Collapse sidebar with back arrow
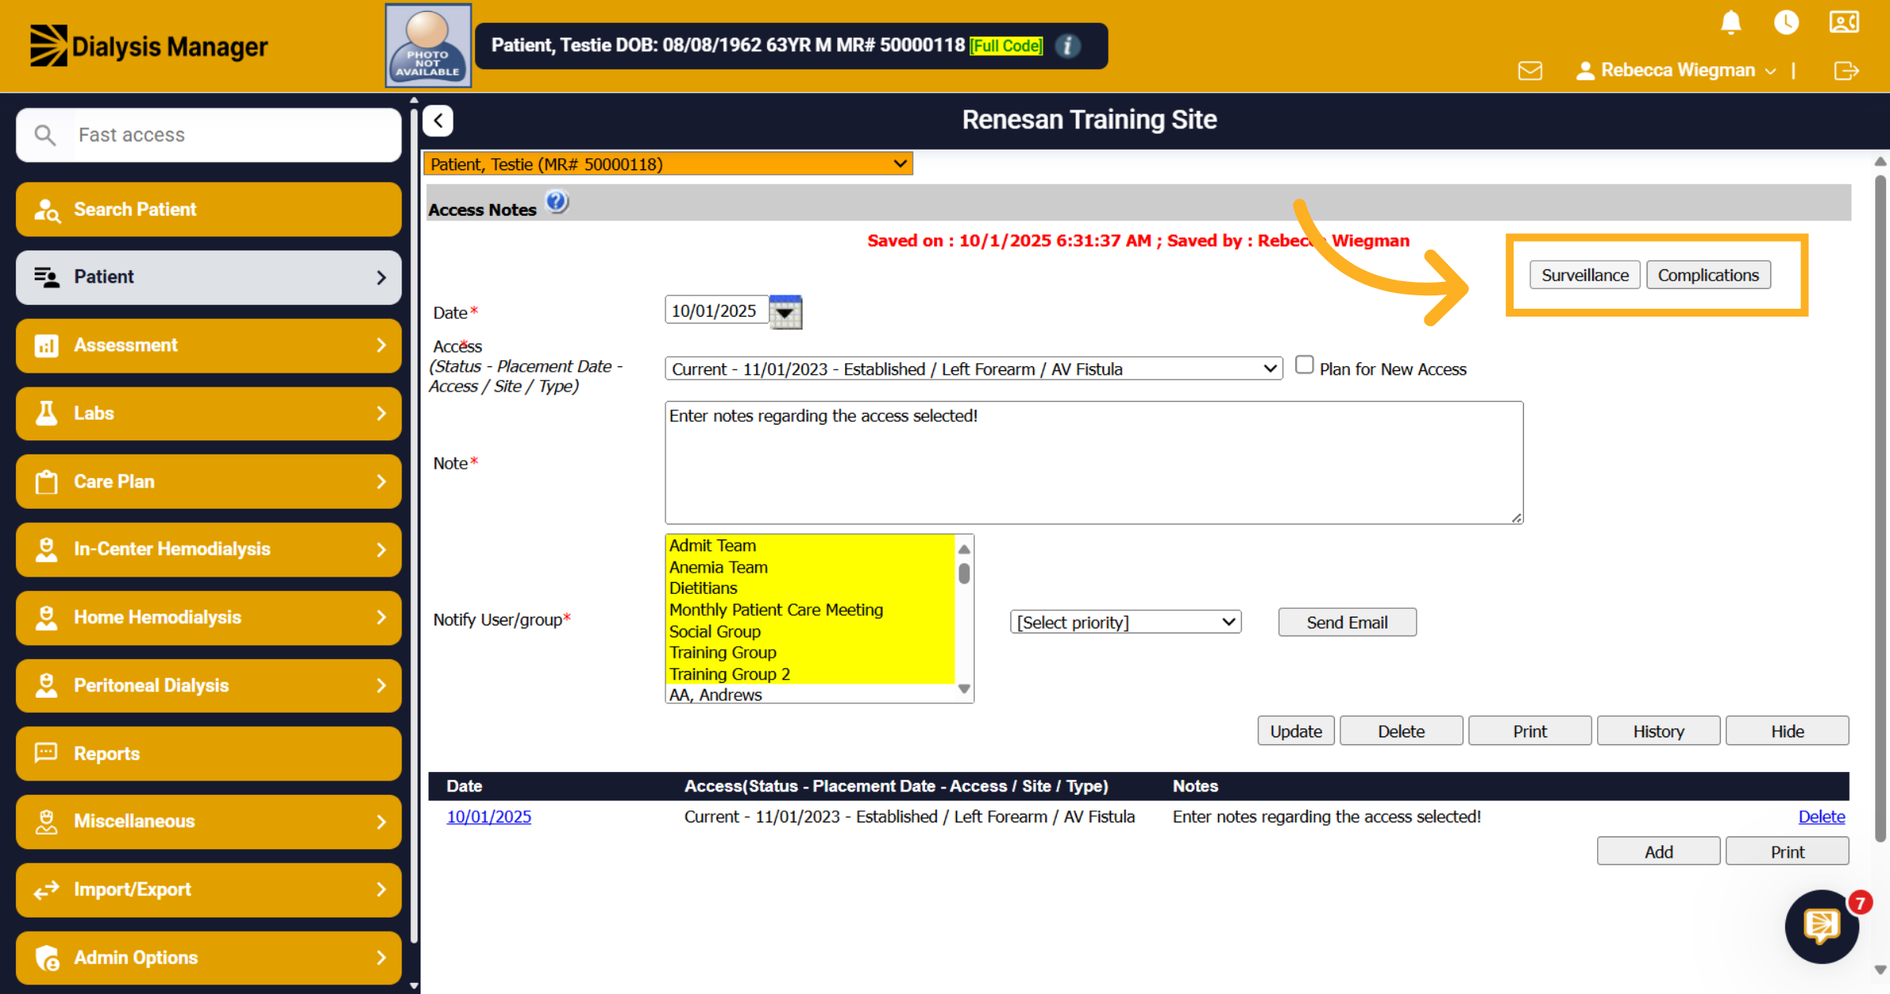Image resolution: width=1890 pixels, height=994 pixels. tap(438, 121)
